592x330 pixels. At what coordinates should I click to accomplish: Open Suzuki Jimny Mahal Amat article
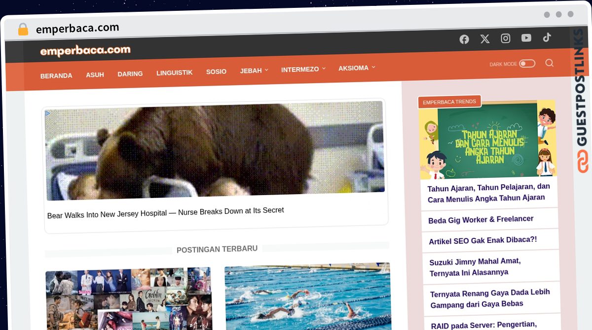475,267
